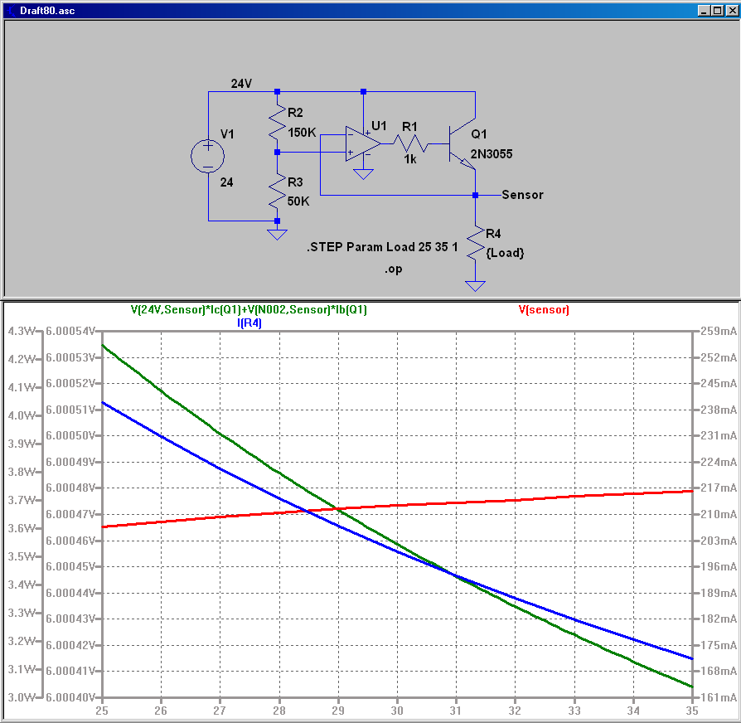
Task: Click the 6.00054V voltage axis label
Action: point(71,331)
